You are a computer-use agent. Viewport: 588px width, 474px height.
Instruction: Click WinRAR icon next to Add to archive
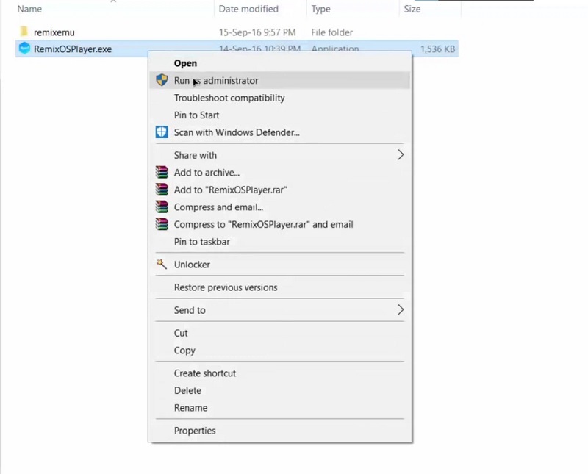[162, 173]
